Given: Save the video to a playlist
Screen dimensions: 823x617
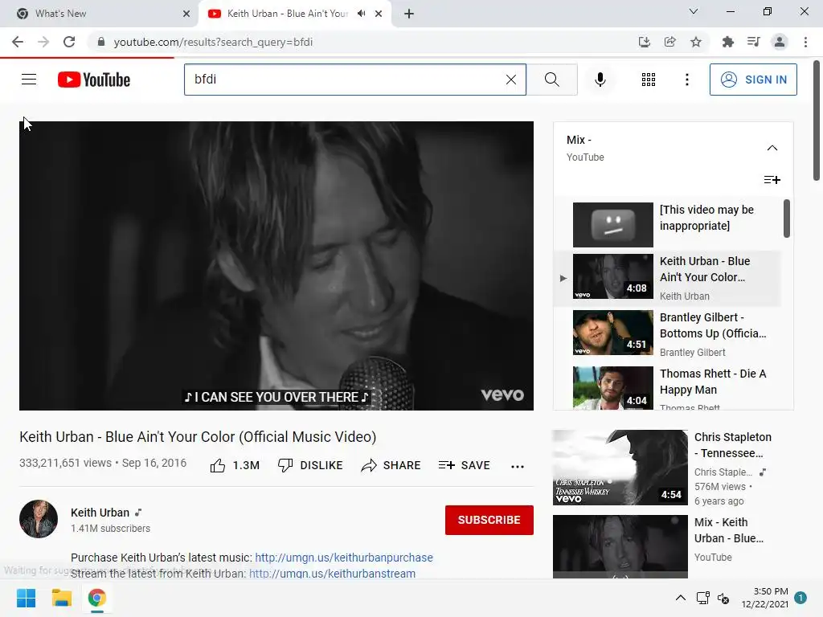Looking at the screenshot, I should [x=464, y=465].
